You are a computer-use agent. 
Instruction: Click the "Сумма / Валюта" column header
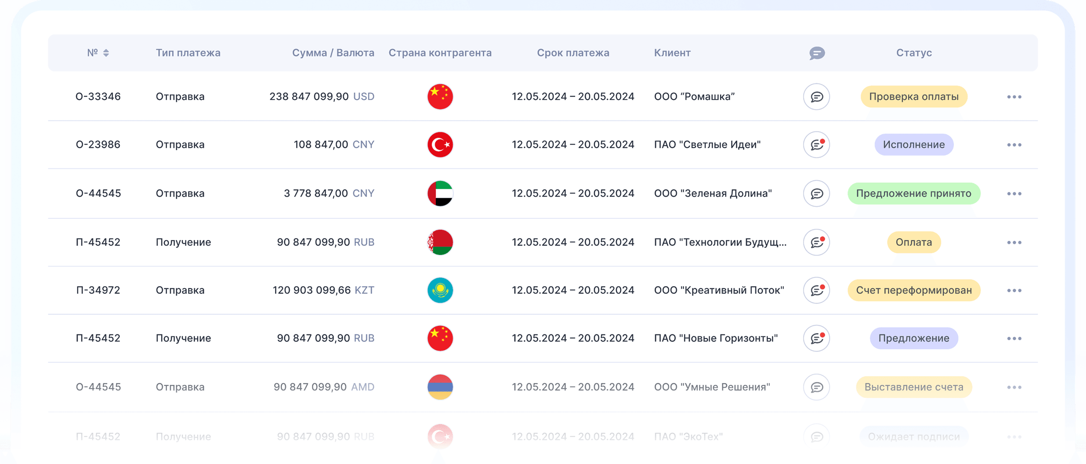[333, 53]
